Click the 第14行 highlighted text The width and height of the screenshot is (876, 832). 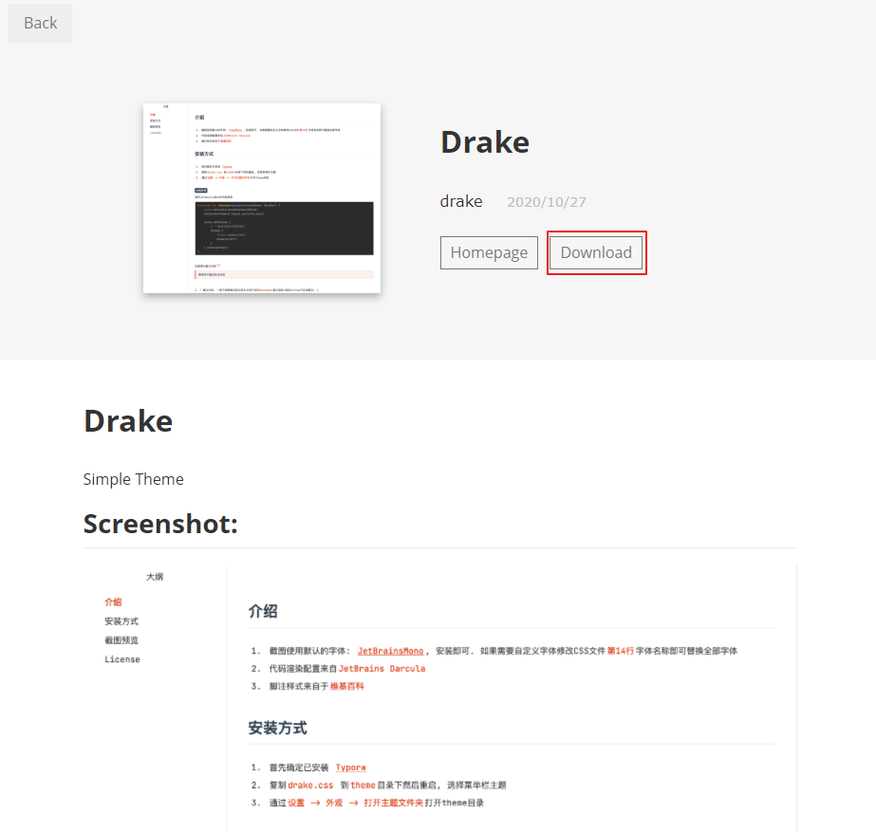[620, 651]
